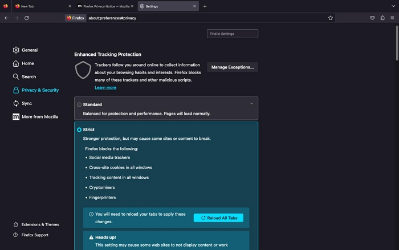Click the forward navigation arrow

tap(17, 18)
